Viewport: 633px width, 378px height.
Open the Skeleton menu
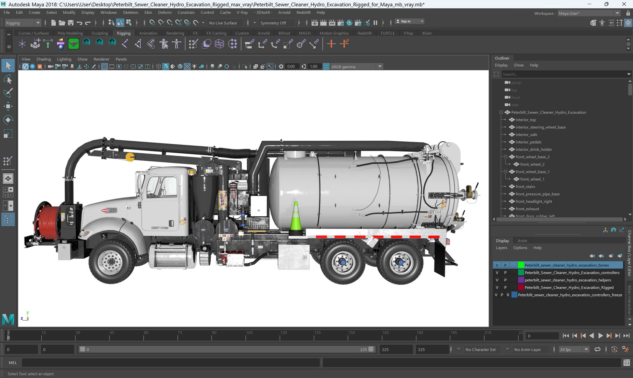131,12
